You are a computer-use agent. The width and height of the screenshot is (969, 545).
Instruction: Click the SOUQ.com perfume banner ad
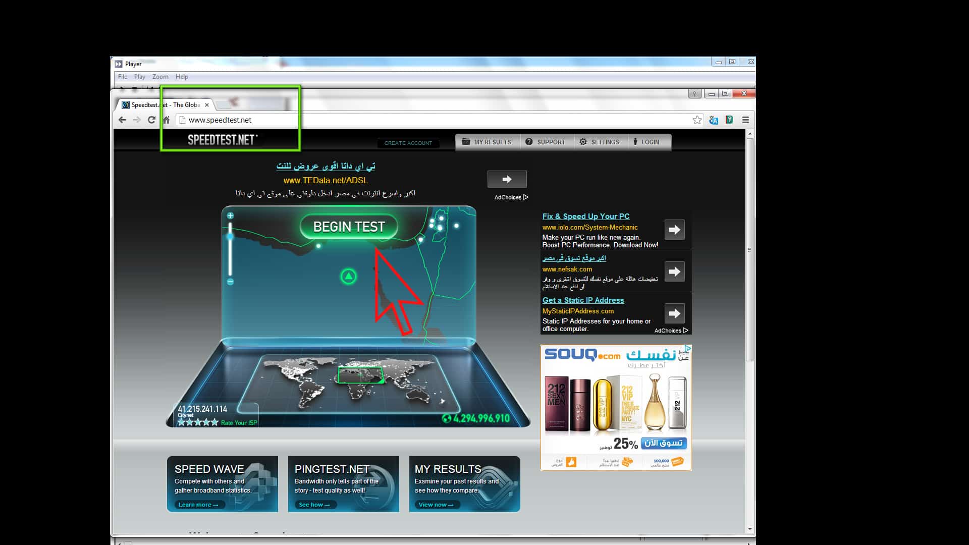coord(616,408)
